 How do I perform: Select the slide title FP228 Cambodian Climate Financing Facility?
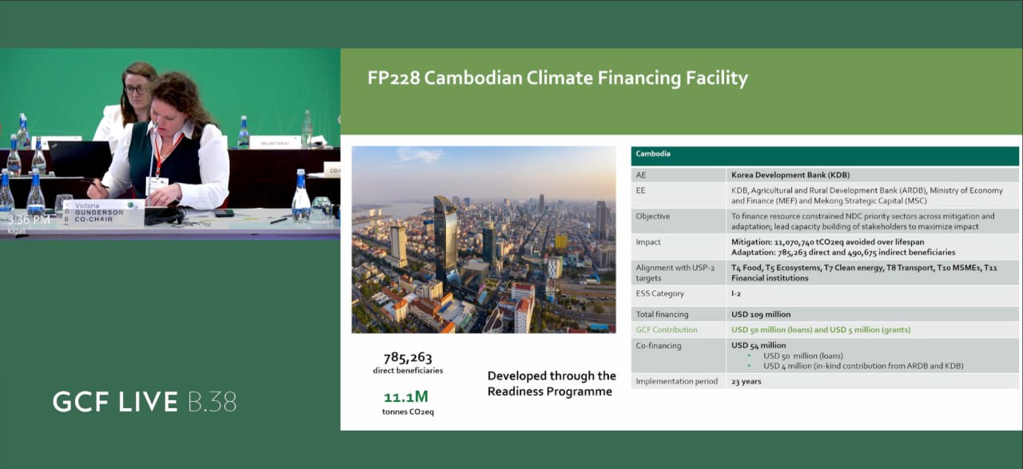click(557, 78)
